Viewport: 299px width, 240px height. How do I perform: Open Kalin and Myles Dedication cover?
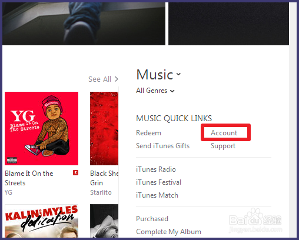pyautogui.click(x=41, y=221)
